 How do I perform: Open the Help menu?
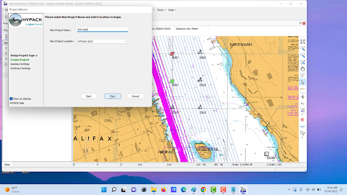172,10
